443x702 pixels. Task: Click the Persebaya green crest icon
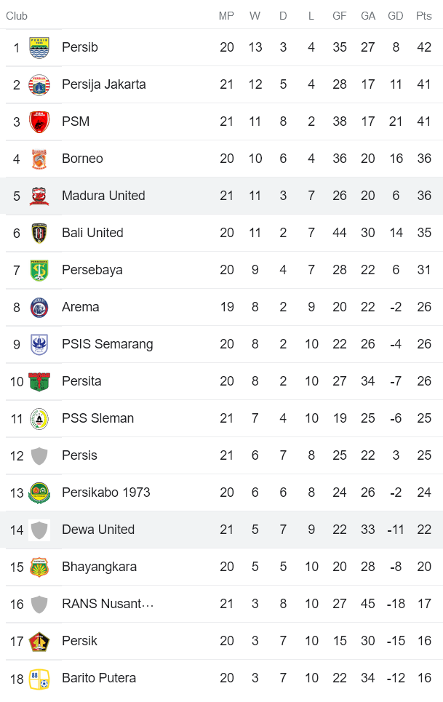[39, 271]
